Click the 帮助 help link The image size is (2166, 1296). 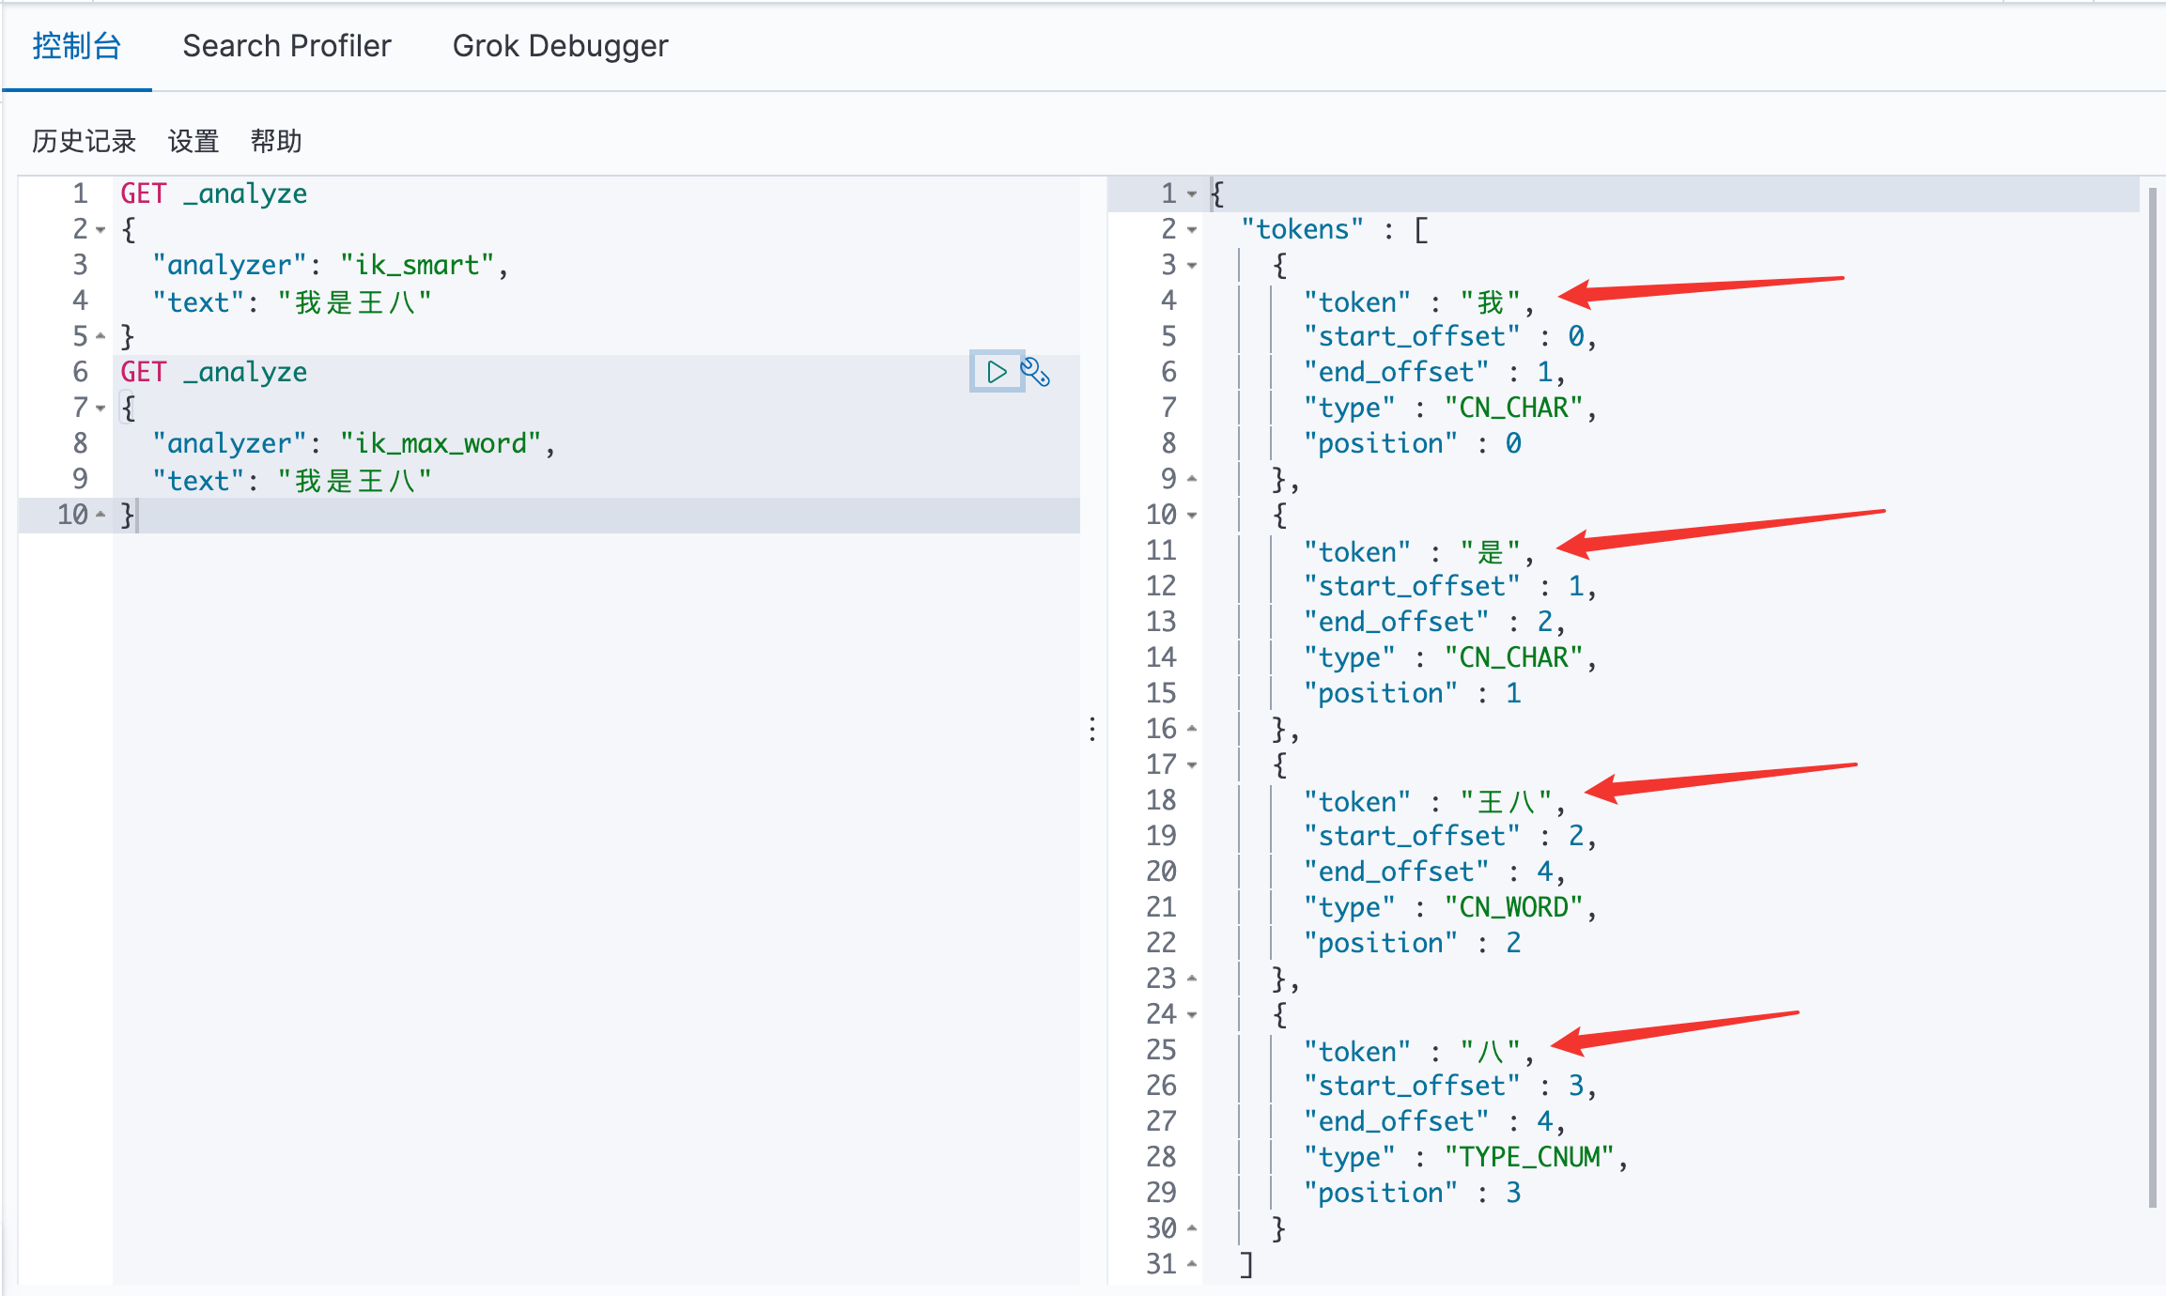275,141
